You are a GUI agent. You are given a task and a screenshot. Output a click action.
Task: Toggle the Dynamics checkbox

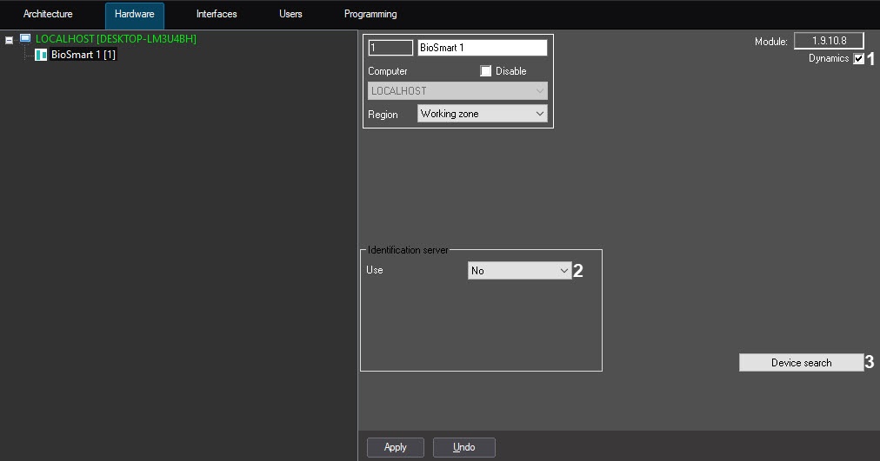(859, 59)
